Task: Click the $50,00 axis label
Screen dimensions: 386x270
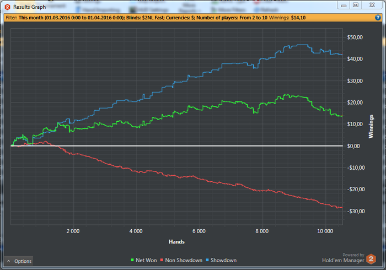Action: pos(355,37)
